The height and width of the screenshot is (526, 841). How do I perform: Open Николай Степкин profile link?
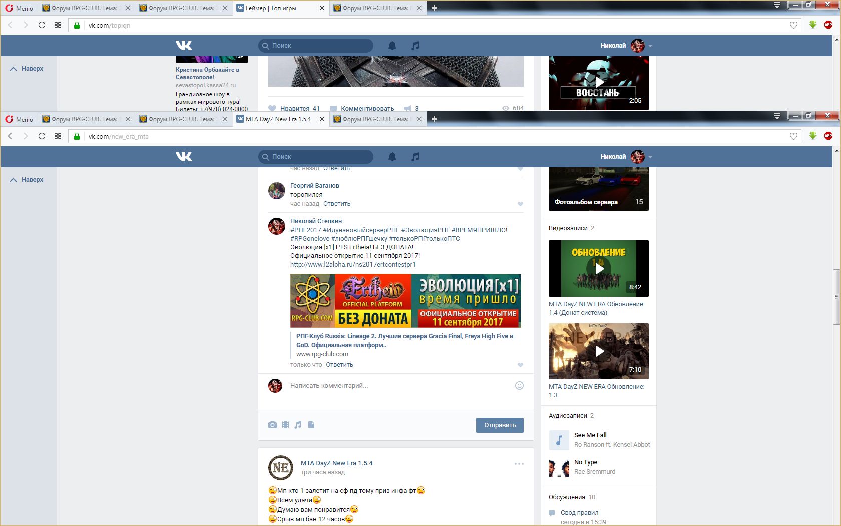point(316,221)
